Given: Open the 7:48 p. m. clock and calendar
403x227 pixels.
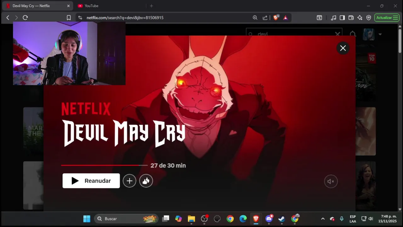Looking at the screenshot, I should [x=388, y=219].
